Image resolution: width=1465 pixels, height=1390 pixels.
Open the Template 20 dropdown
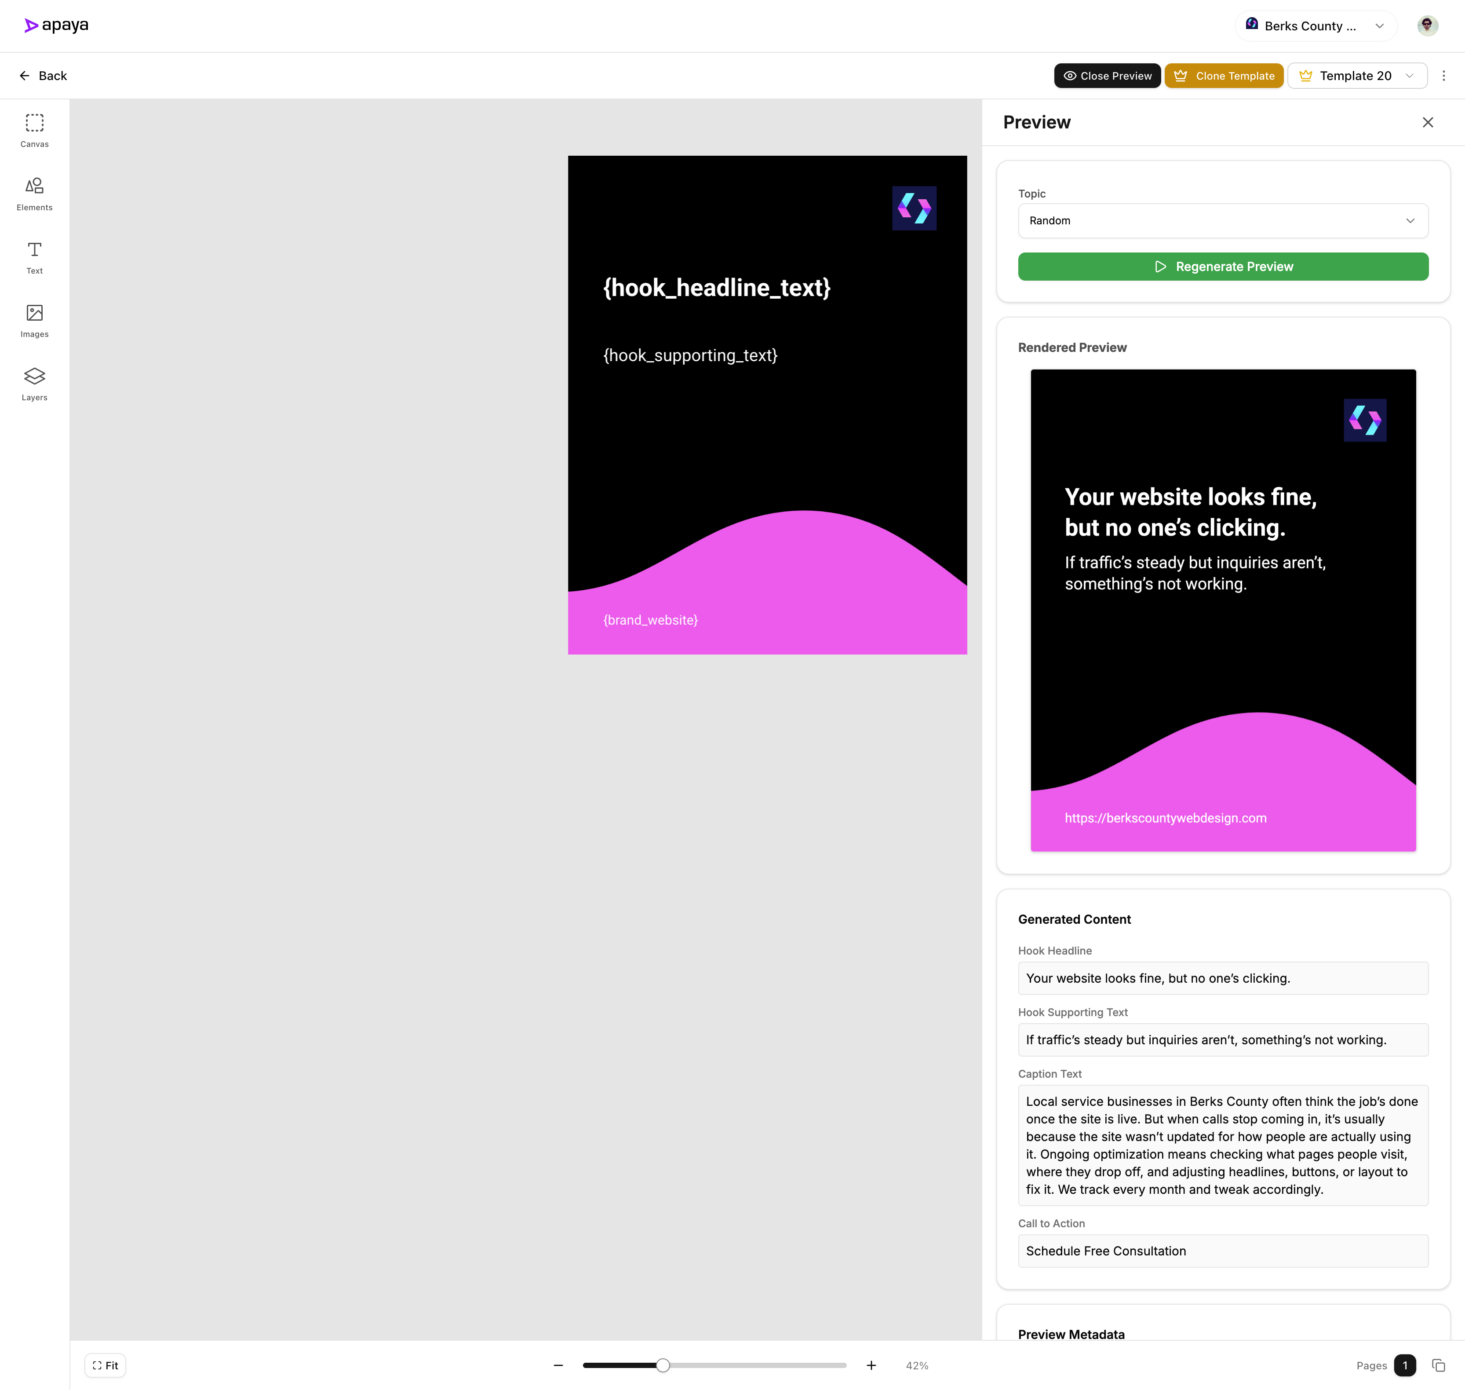click(1356, 76)
